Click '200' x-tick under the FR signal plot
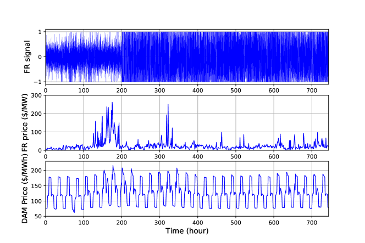Viewport: 365px width, 243px height. point(121,91)
